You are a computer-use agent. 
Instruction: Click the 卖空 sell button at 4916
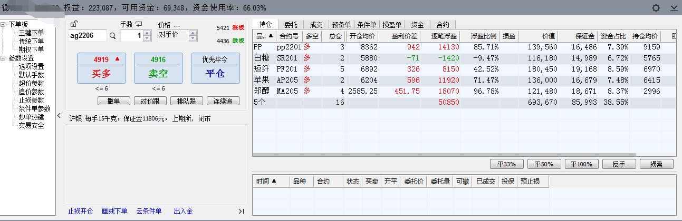[x=158, y=68]
